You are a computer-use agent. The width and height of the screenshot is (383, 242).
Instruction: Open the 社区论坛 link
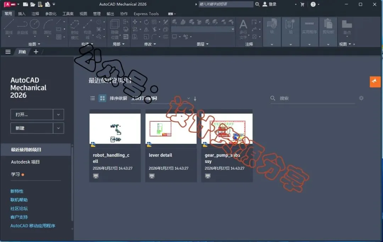[19, 208]
